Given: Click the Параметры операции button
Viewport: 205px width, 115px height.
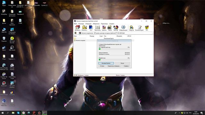Looking at the screenshot, I should pos(114,66).
